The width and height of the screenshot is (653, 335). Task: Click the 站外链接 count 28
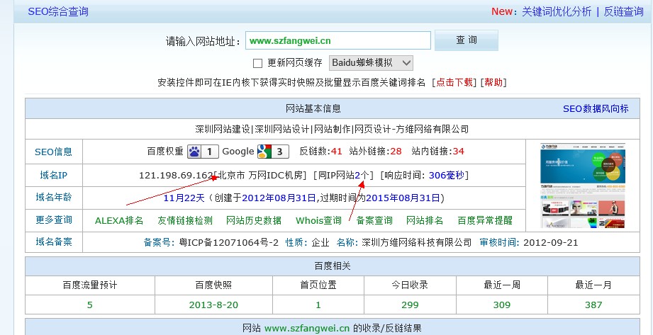[x=396, y=152]
